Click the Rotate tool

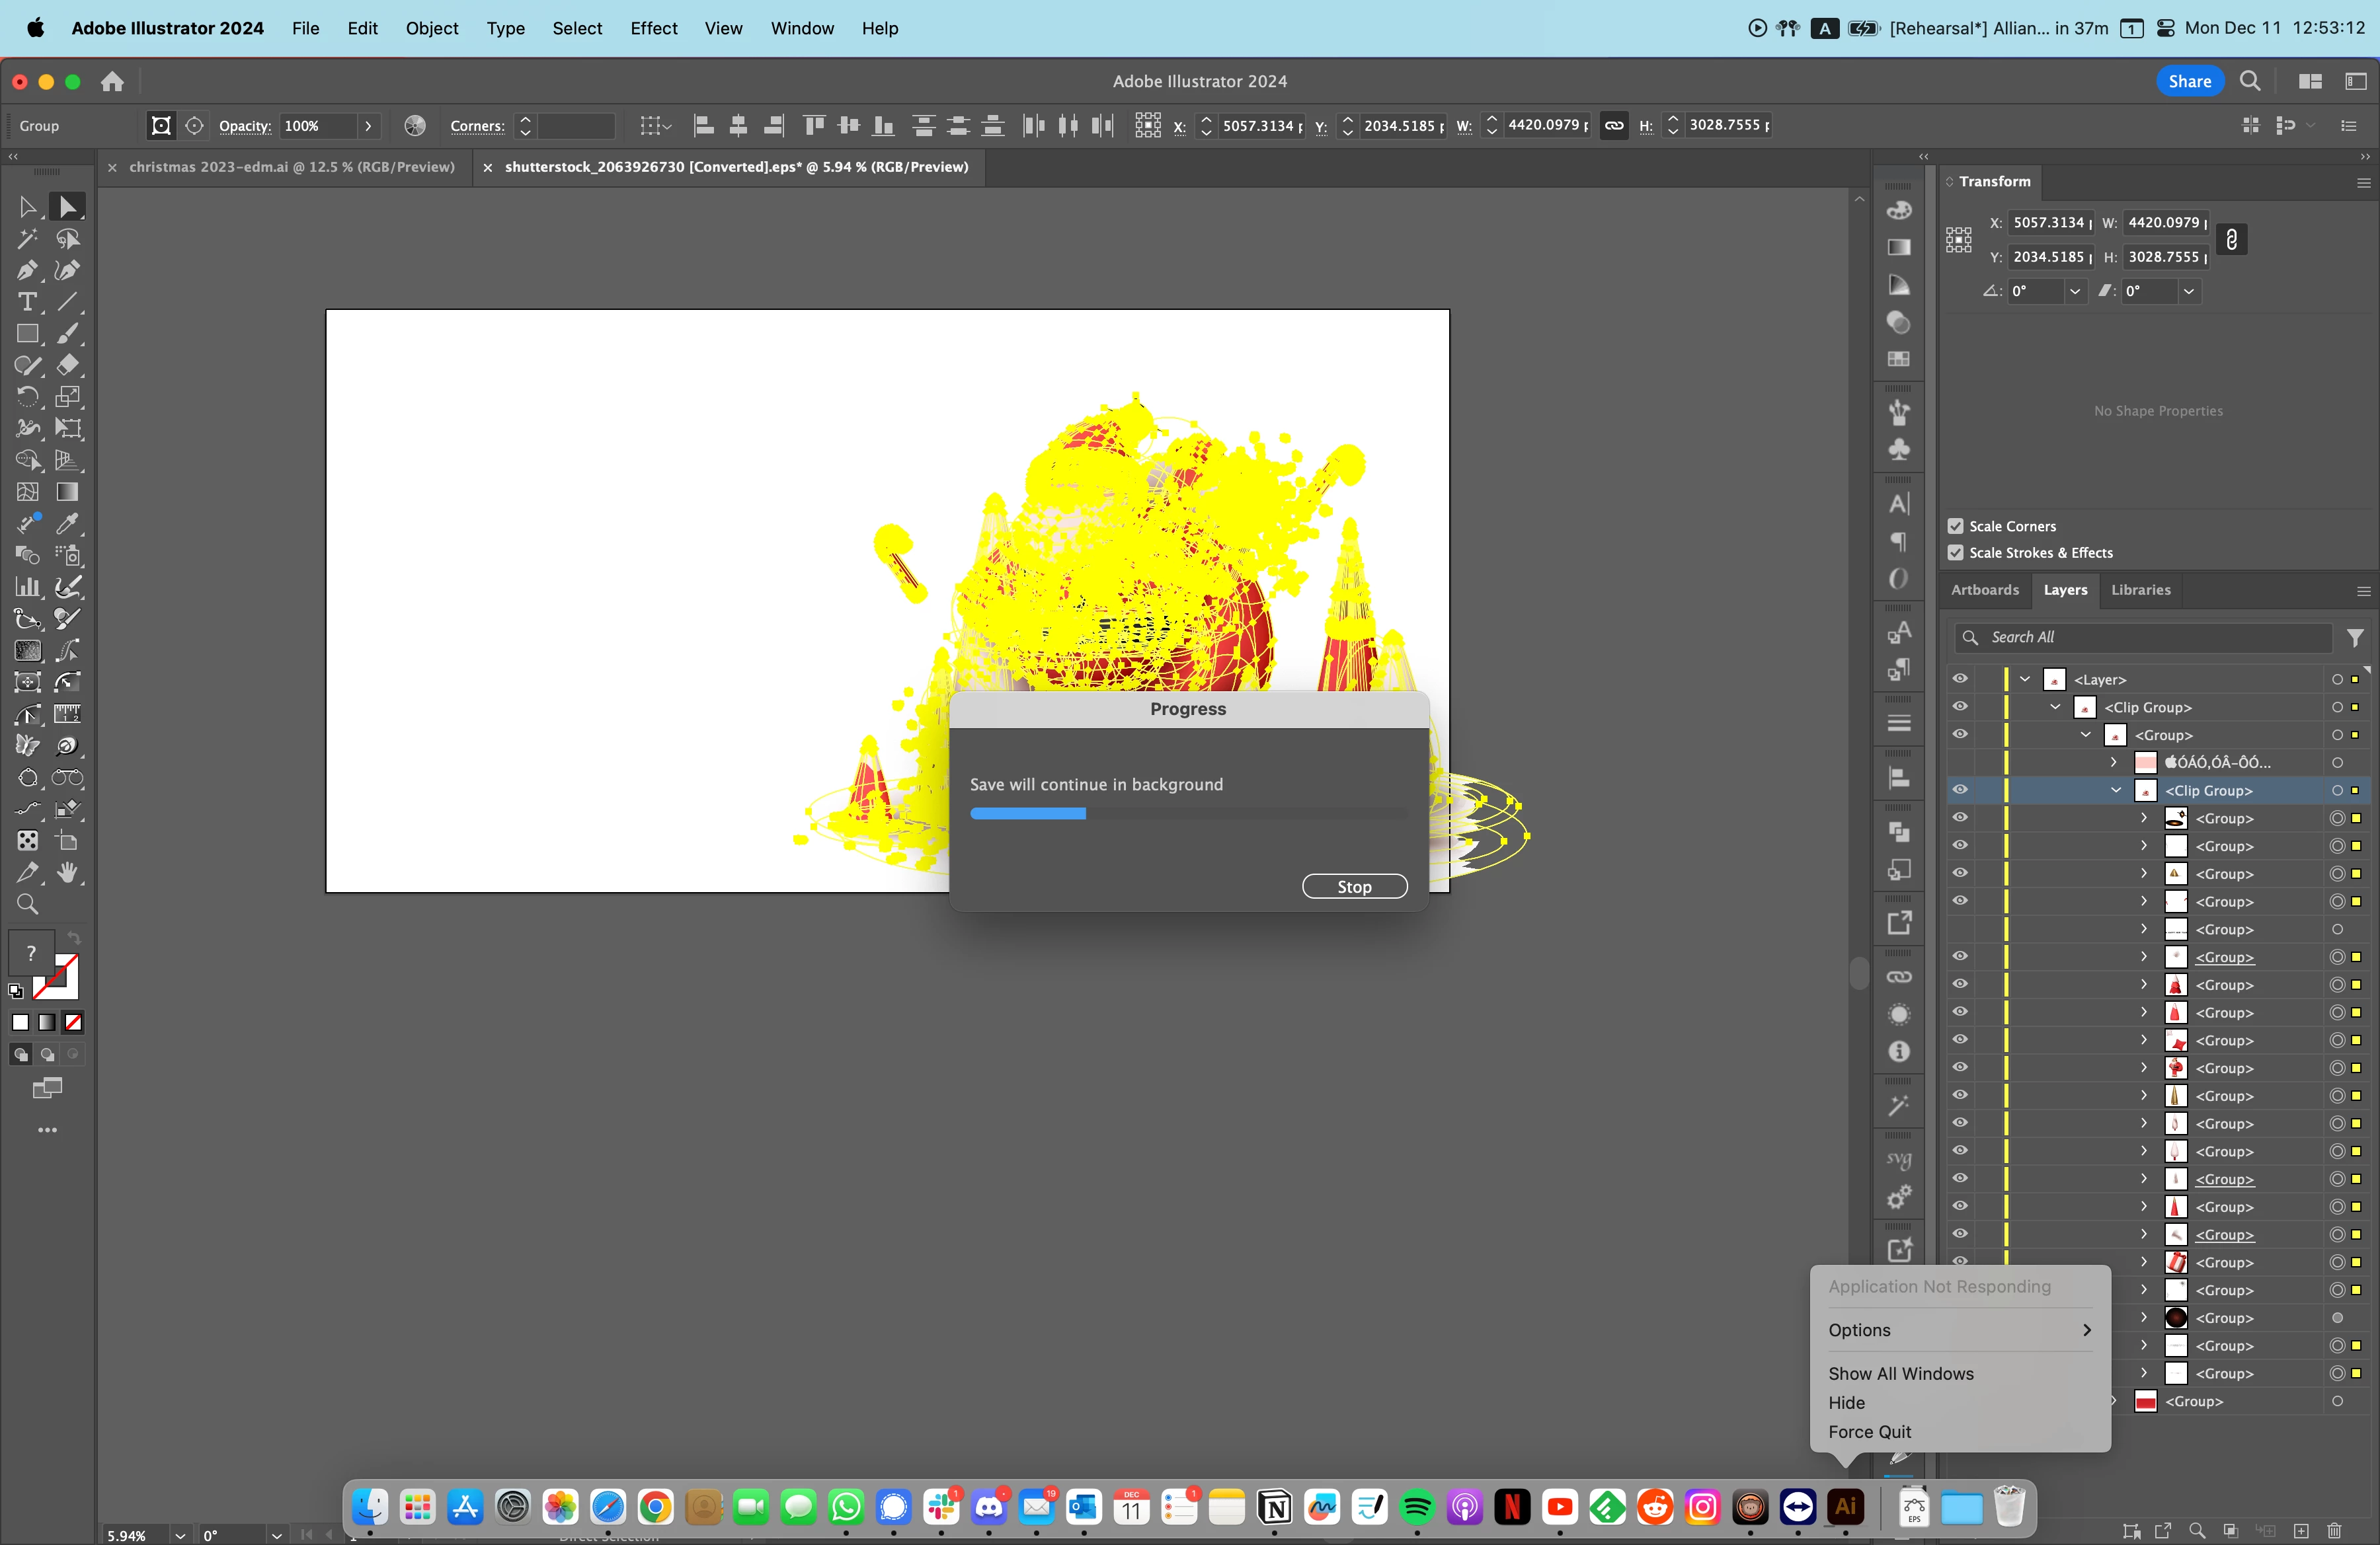point(27,396)
